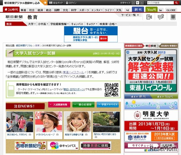Viewport: 181px width, 155px height.
Task: Click the mobile phone icon in the notice box
Action: (x=11, y=90)
